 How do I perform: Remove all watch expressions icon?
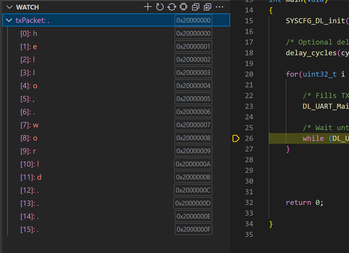[x=207, y=7]
